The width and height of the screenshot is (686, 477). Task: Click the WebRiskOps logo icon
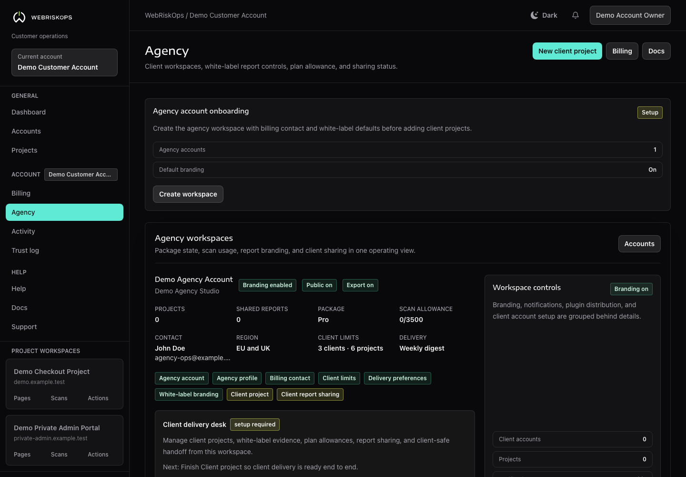[x=19, y=17]
